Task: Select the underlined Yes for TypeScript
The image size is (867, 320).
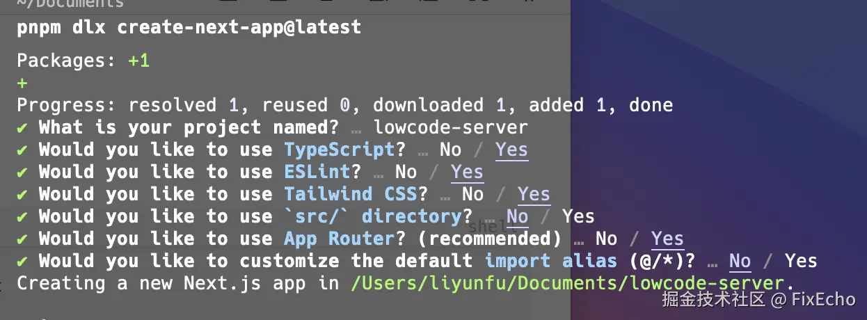Action: pyautogui.click(x=511, y=150)
